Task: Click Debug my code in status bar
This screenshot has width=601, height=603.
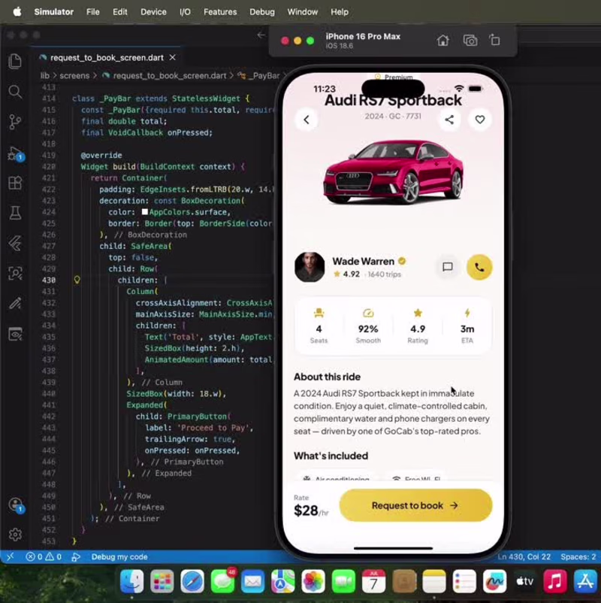Action: 119,557
